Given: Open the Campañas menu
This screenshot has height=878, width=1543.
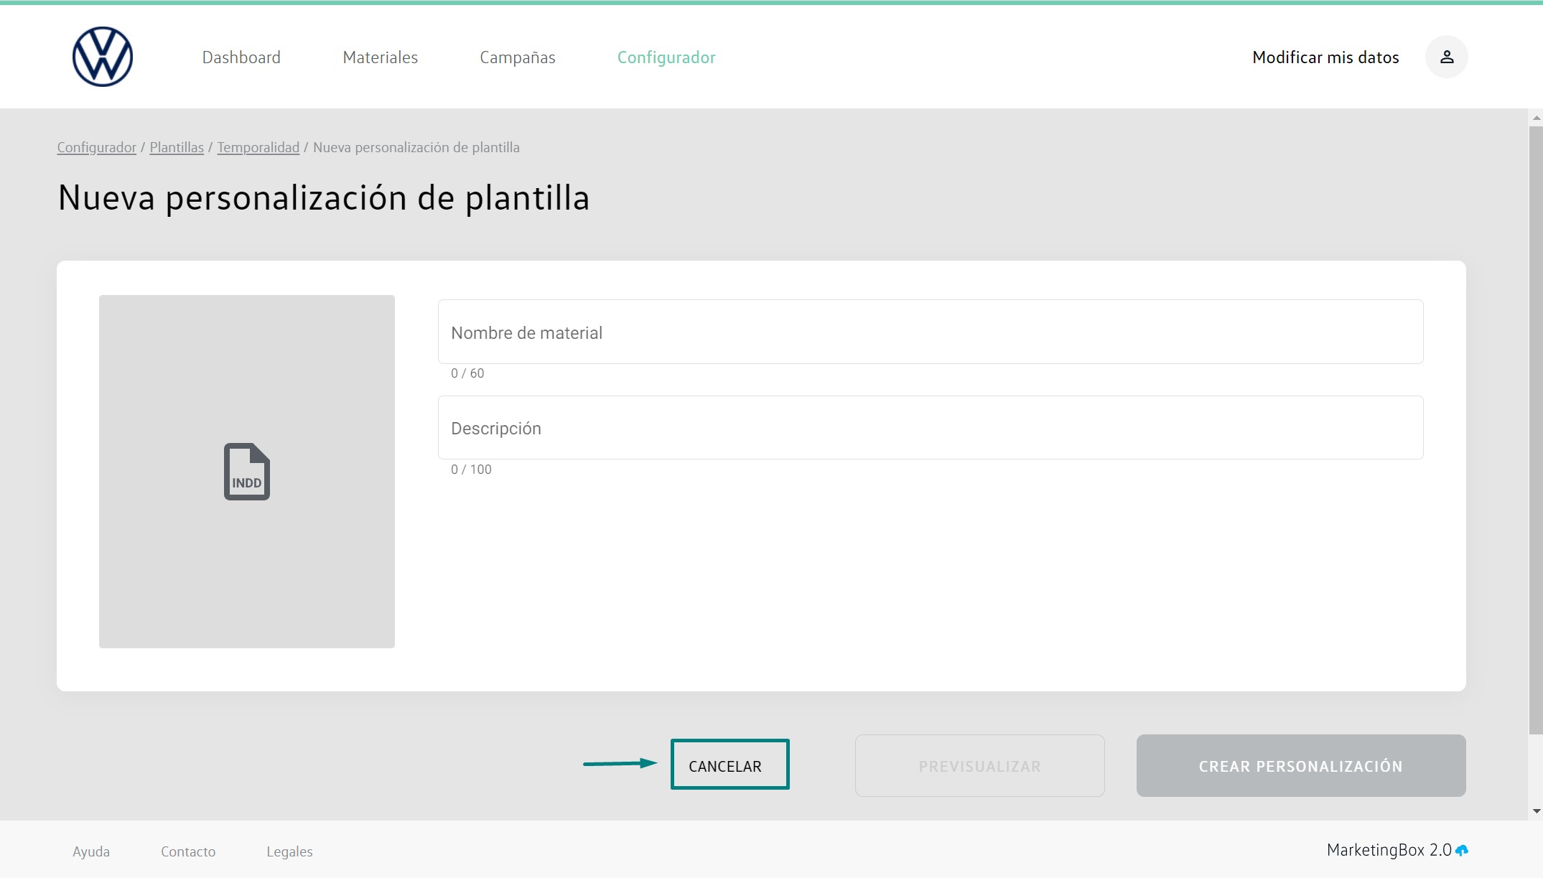Looking at the screenshot, I should [x=517, y=57].
